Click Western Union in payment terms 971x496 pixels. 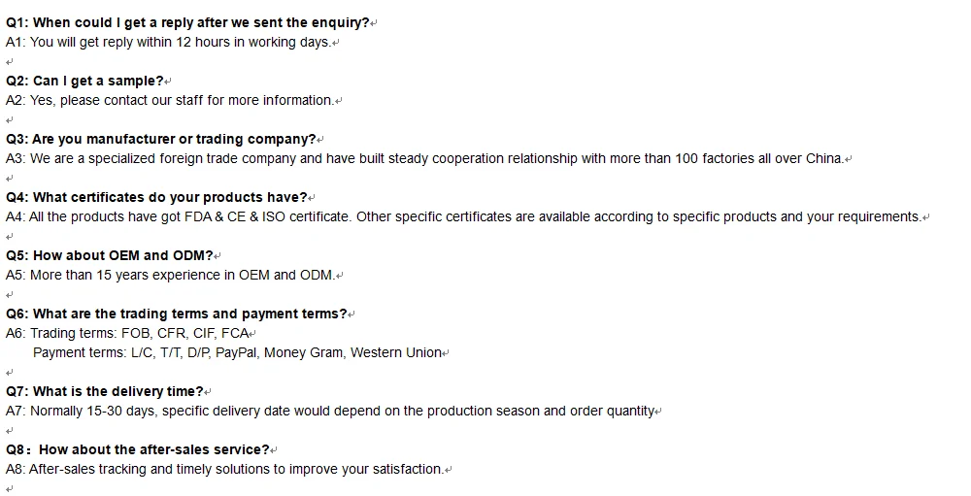click(396, 352)
